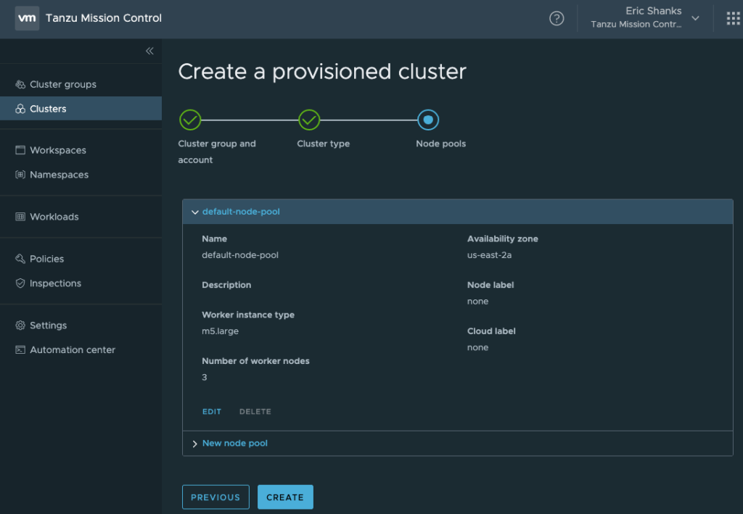Open Workloads from the sidebar

(54, 217)
